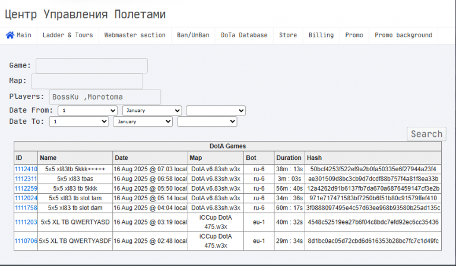Open the DoTa Database menu
The width and height of the screenshot is (456, 266).
244,35
